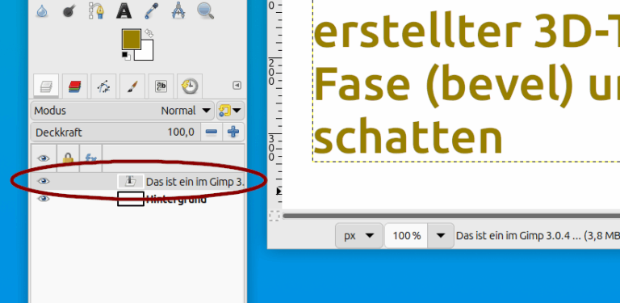The width and height of the screenshot is (620, 303).
Task: Select the Color Picker eyedropper tool
Action: tap(151, 11)
